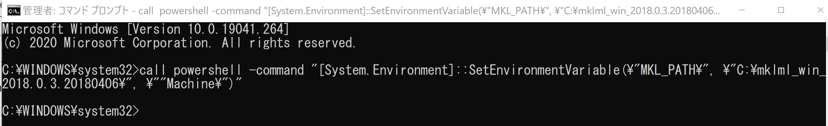The height and width of the screenshot is (126, 828).
Task: Click the Microsoft Windows version line
Action: click(x=145, y=29)
